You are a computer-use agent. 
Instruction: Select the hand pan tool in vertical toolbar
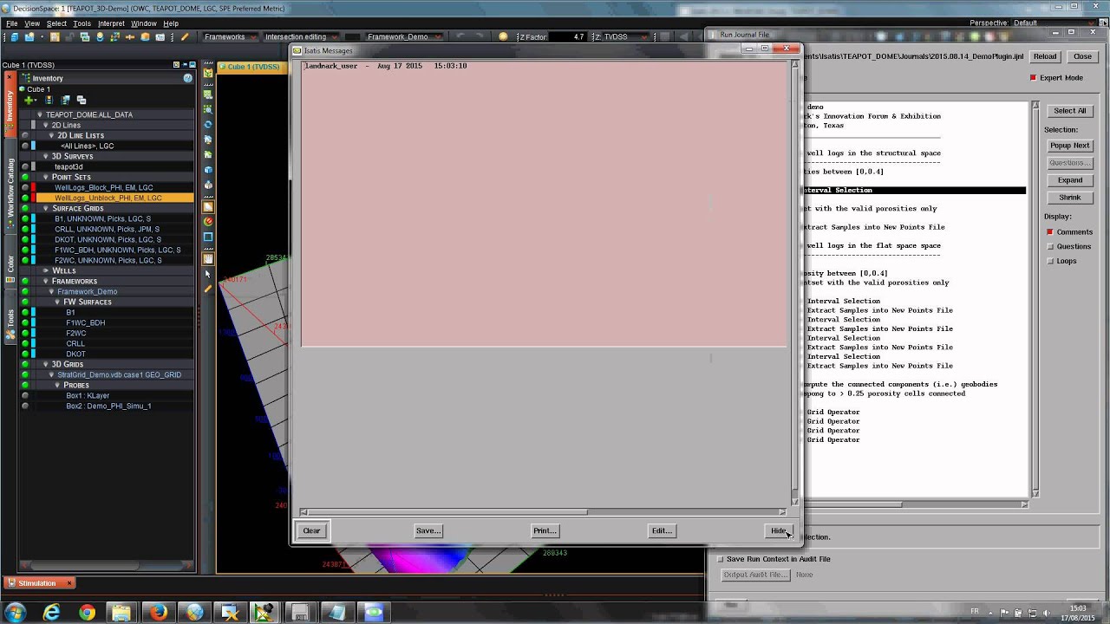(x=208, y=258)
